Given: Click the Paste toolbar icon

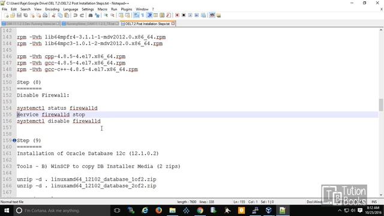Looking at the screenshot, I should coord(67,16).
